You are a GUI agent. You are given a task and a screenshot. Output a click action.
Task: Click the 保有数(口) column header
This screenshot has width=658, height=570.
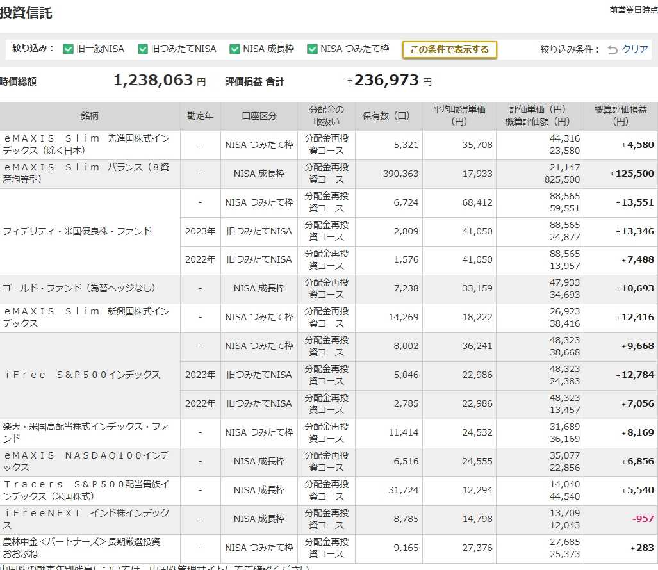tap(386, 116)
